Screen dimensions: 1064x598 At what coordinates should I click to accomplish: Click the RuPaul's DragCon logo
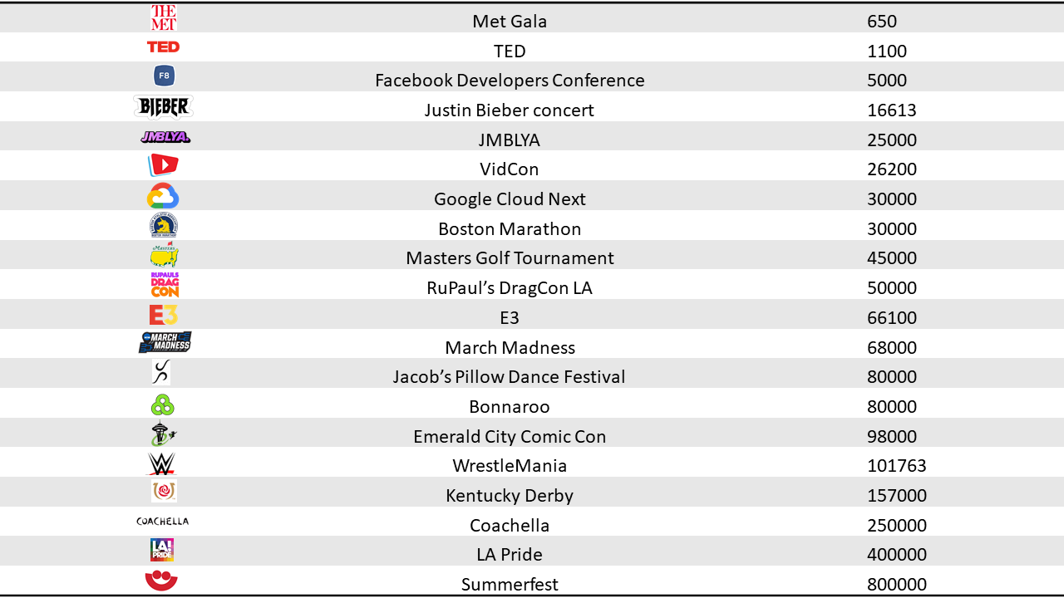[x=165, y=285]
